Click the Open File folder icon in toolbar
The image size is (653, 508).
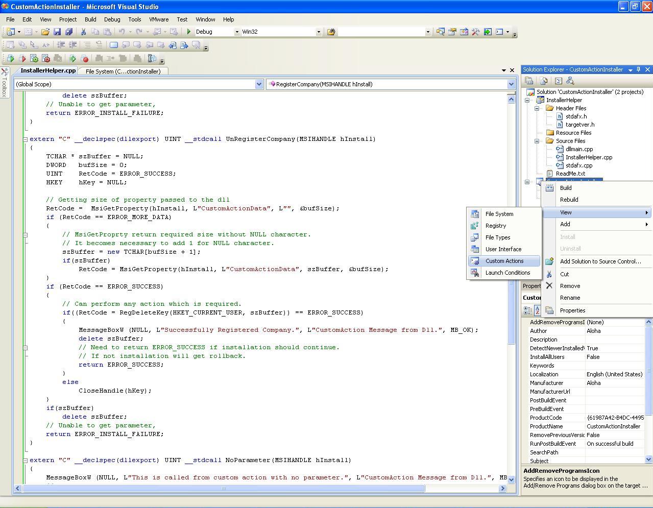pos(45,32)
